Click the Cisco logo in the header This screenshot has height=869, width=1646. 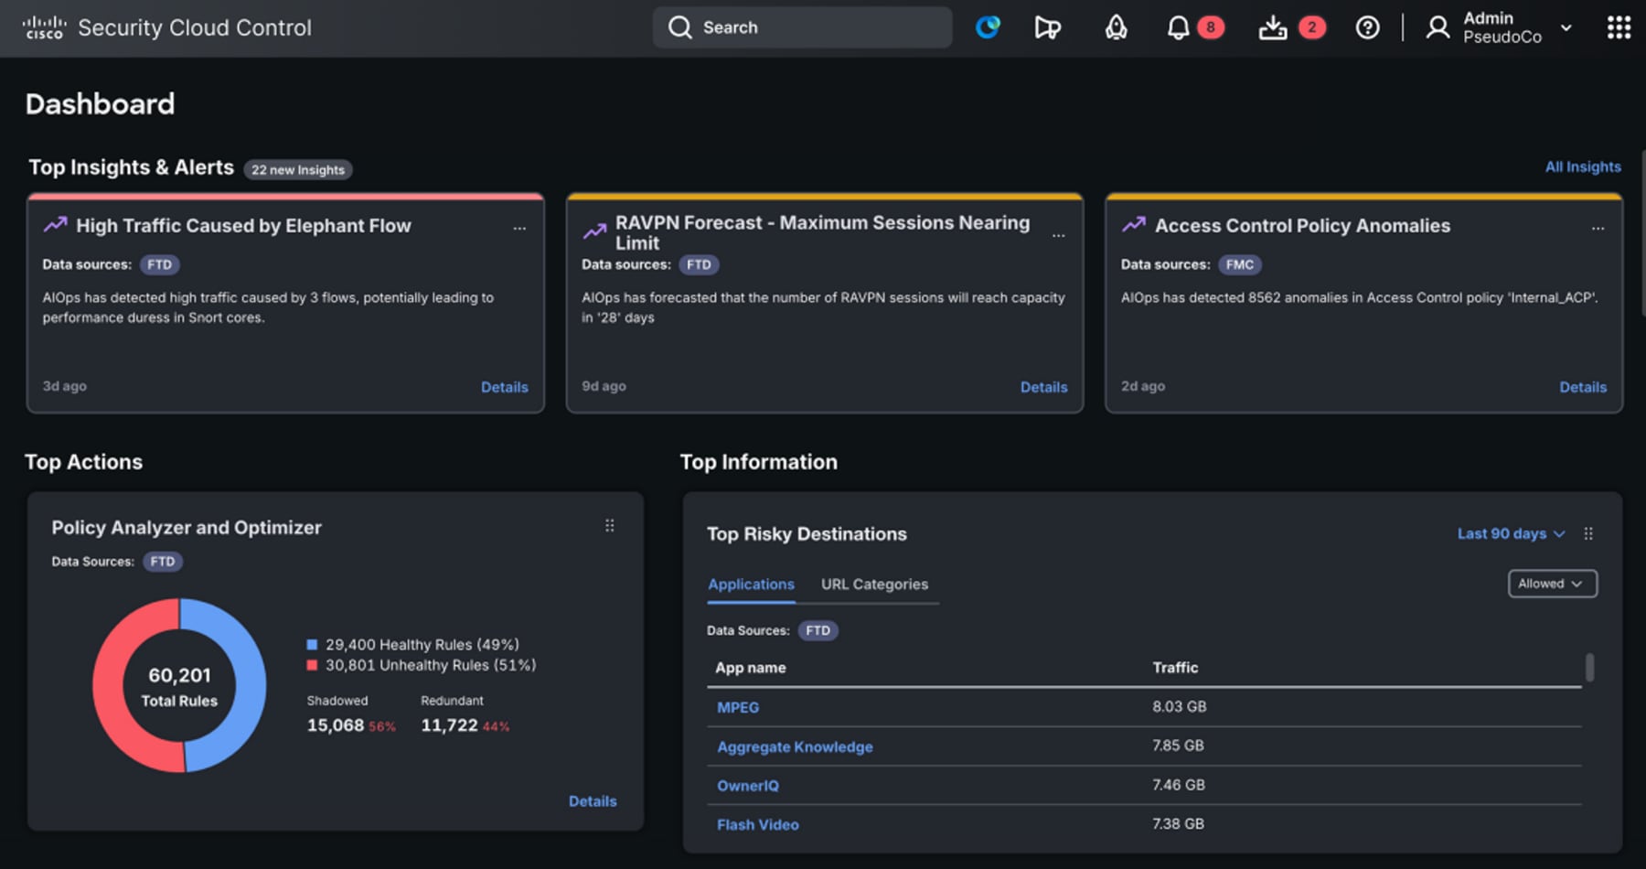click(43, 27)
